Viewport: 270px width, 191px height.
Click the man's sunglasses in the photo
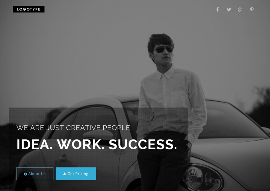[163, 49]
